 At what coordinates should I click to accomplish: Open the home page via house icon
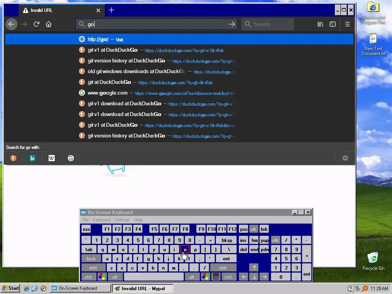click(x=49, y=24)
